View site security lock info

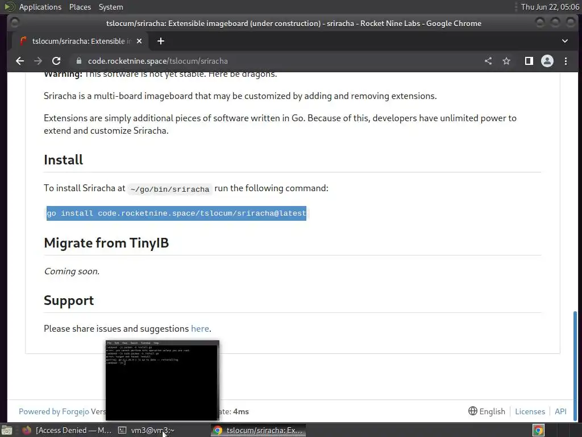78,61
